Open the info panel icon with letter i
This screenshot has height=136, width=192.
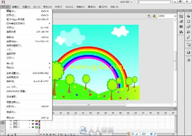pyautogui.click(x=188, y=52)
